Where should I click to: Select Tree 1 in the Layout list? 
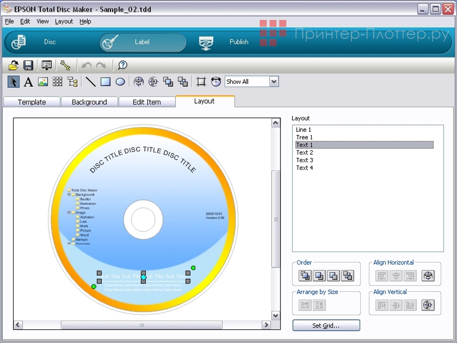click(x=305, y=137)
